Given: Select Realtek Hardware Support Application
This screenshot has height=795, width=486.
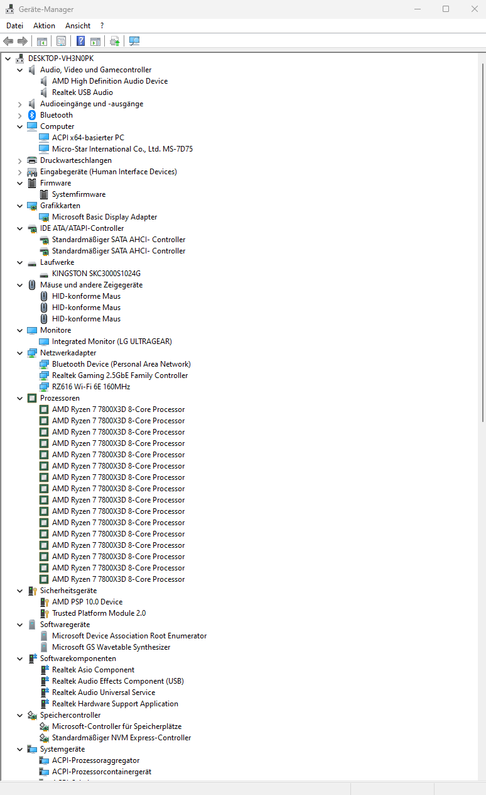Looking at the screenshot, I should coord(115,704).
